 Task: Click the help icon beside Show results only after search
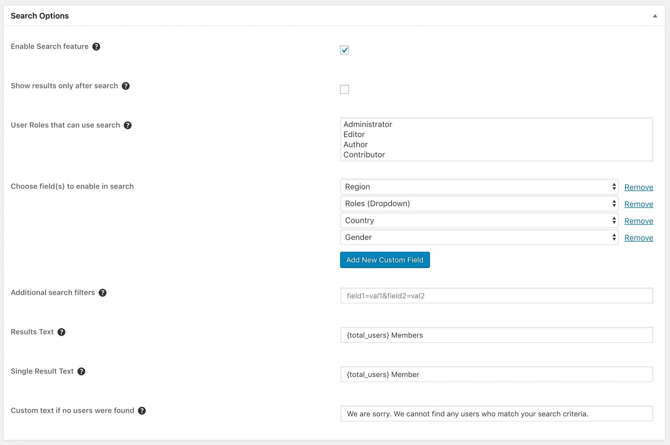coord(126,86)
